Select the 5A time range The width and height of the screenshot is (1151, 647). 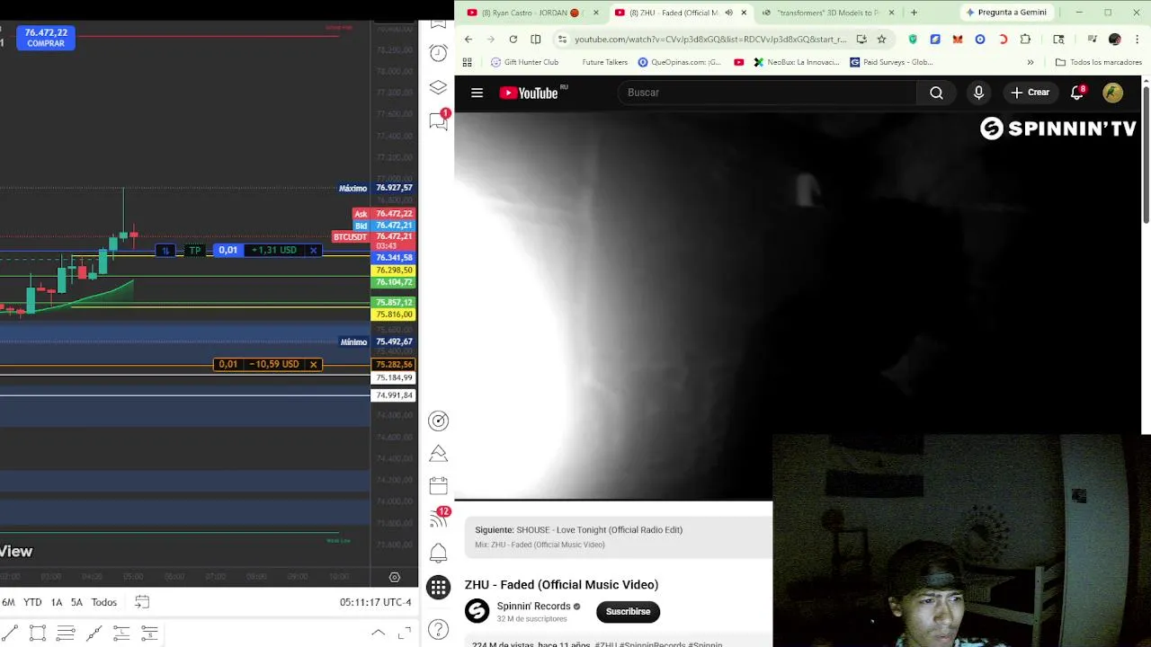point(76,602)
